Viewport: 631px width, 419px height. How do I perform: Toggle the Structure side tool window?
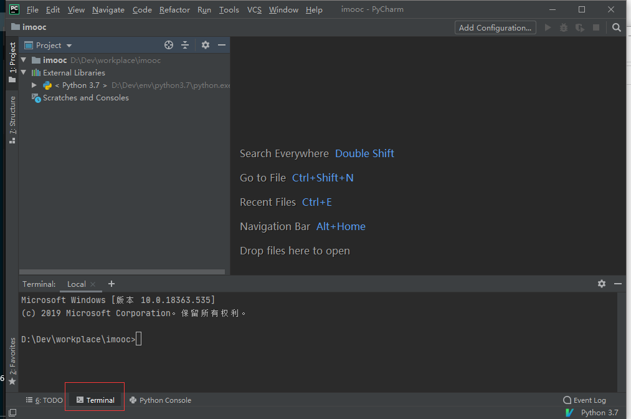click(12, 120)
